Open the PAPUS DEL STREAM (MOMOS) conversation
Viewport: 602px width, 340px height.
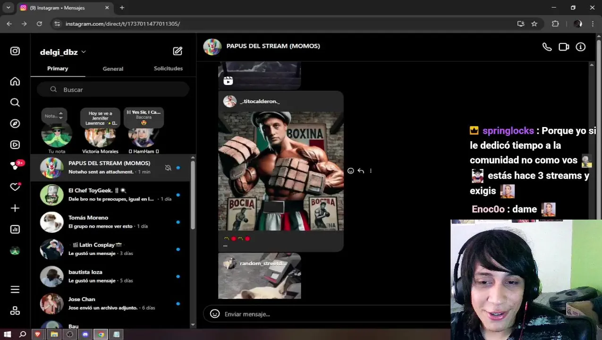pyautogui.click(x=110, y=168)
